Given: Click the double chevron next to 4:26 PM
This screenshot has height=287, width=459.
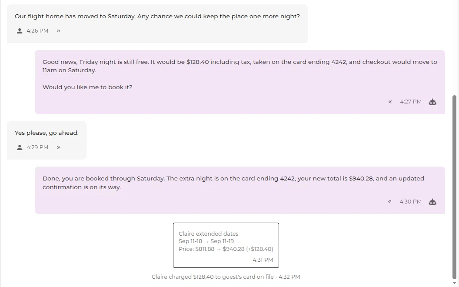Looking at the screenshot, I should click(59, 31).
